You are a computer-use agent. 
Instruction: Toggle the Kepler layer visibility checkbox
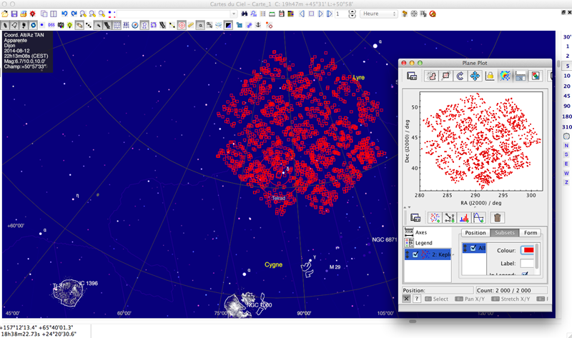tap(415, 254)
